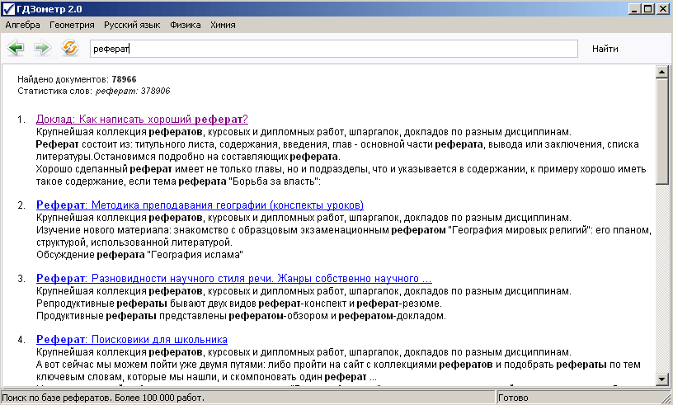Image resolution: width=673 pixels, height=405 pixels.
Task: Click the line Обсуждение реферата "География ислама"
Action: [x=139, y=255]
